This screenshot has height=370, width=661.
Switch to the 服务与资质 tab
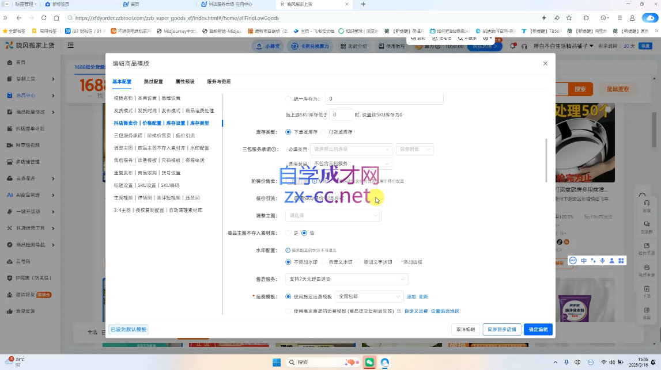click(x=219, y=82)
